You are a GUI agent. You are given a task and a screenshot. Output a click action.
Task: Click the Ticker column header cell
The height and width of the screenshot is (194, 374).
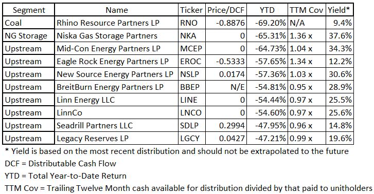tap(191, 10)
